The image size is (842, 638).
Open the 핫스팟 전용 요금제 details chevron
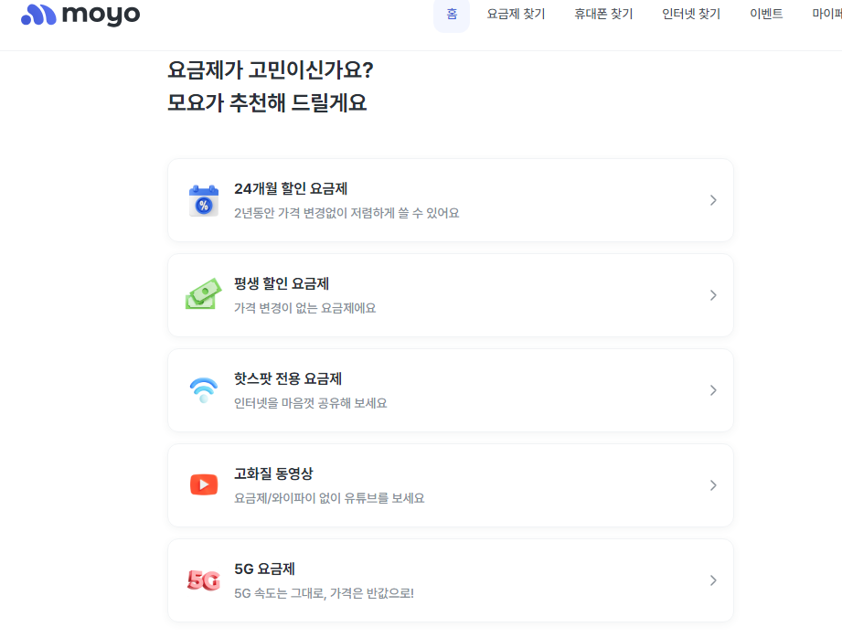click(x=713, y=389)
